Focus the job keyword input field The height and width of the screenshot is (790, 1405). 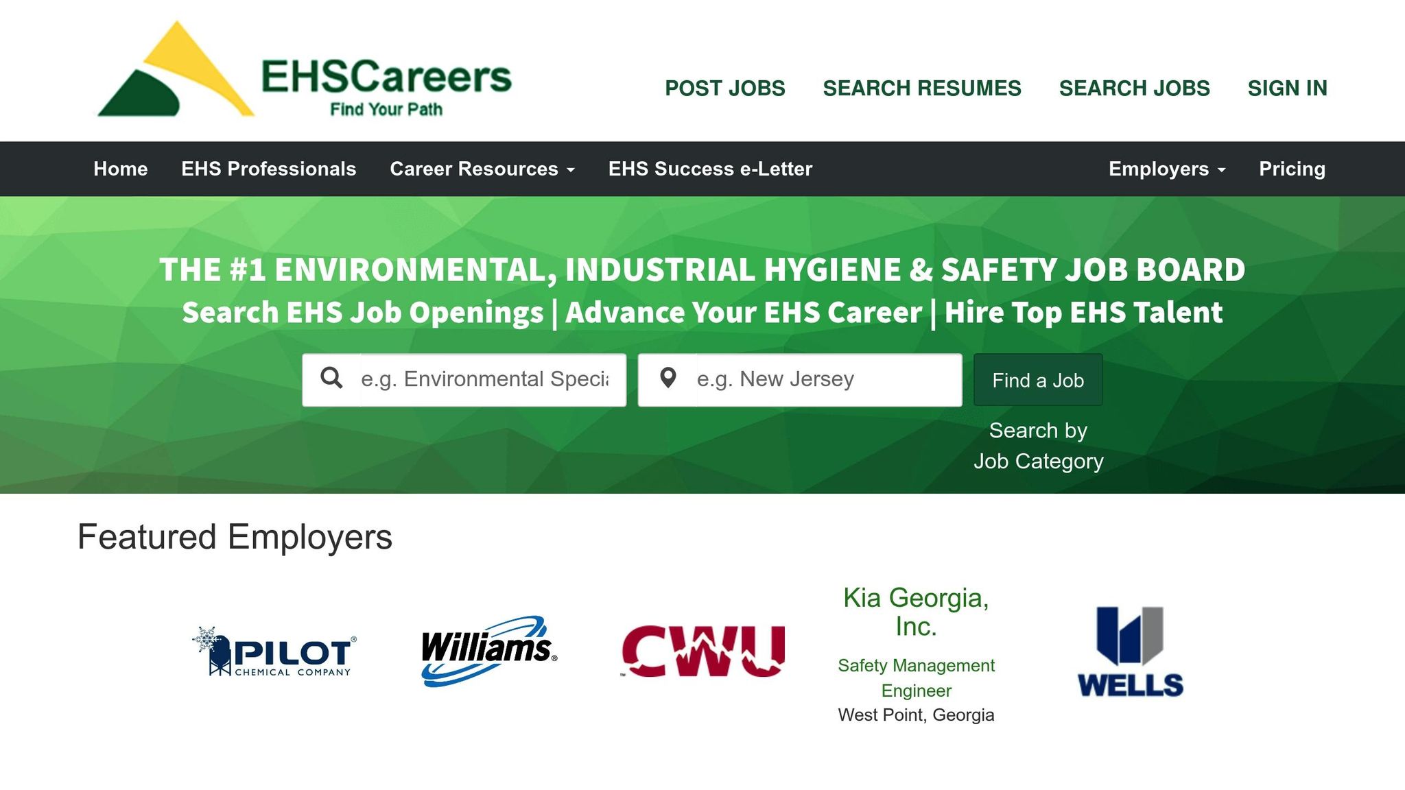click(491, 380)
